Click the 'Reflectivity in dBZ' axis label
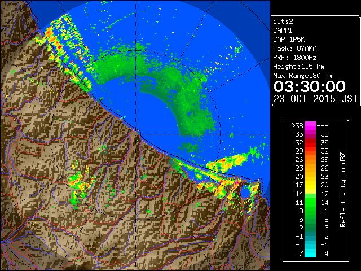Screen dimensions: 361x271 click(x=342, y=190)
